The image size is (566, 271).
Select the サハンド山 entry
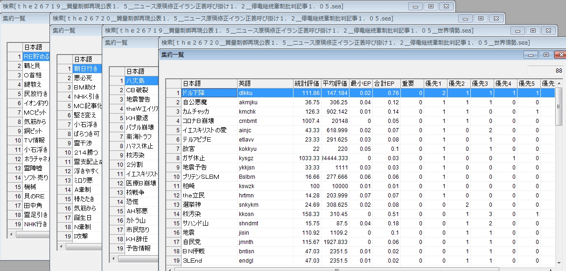tap(209, 223)
